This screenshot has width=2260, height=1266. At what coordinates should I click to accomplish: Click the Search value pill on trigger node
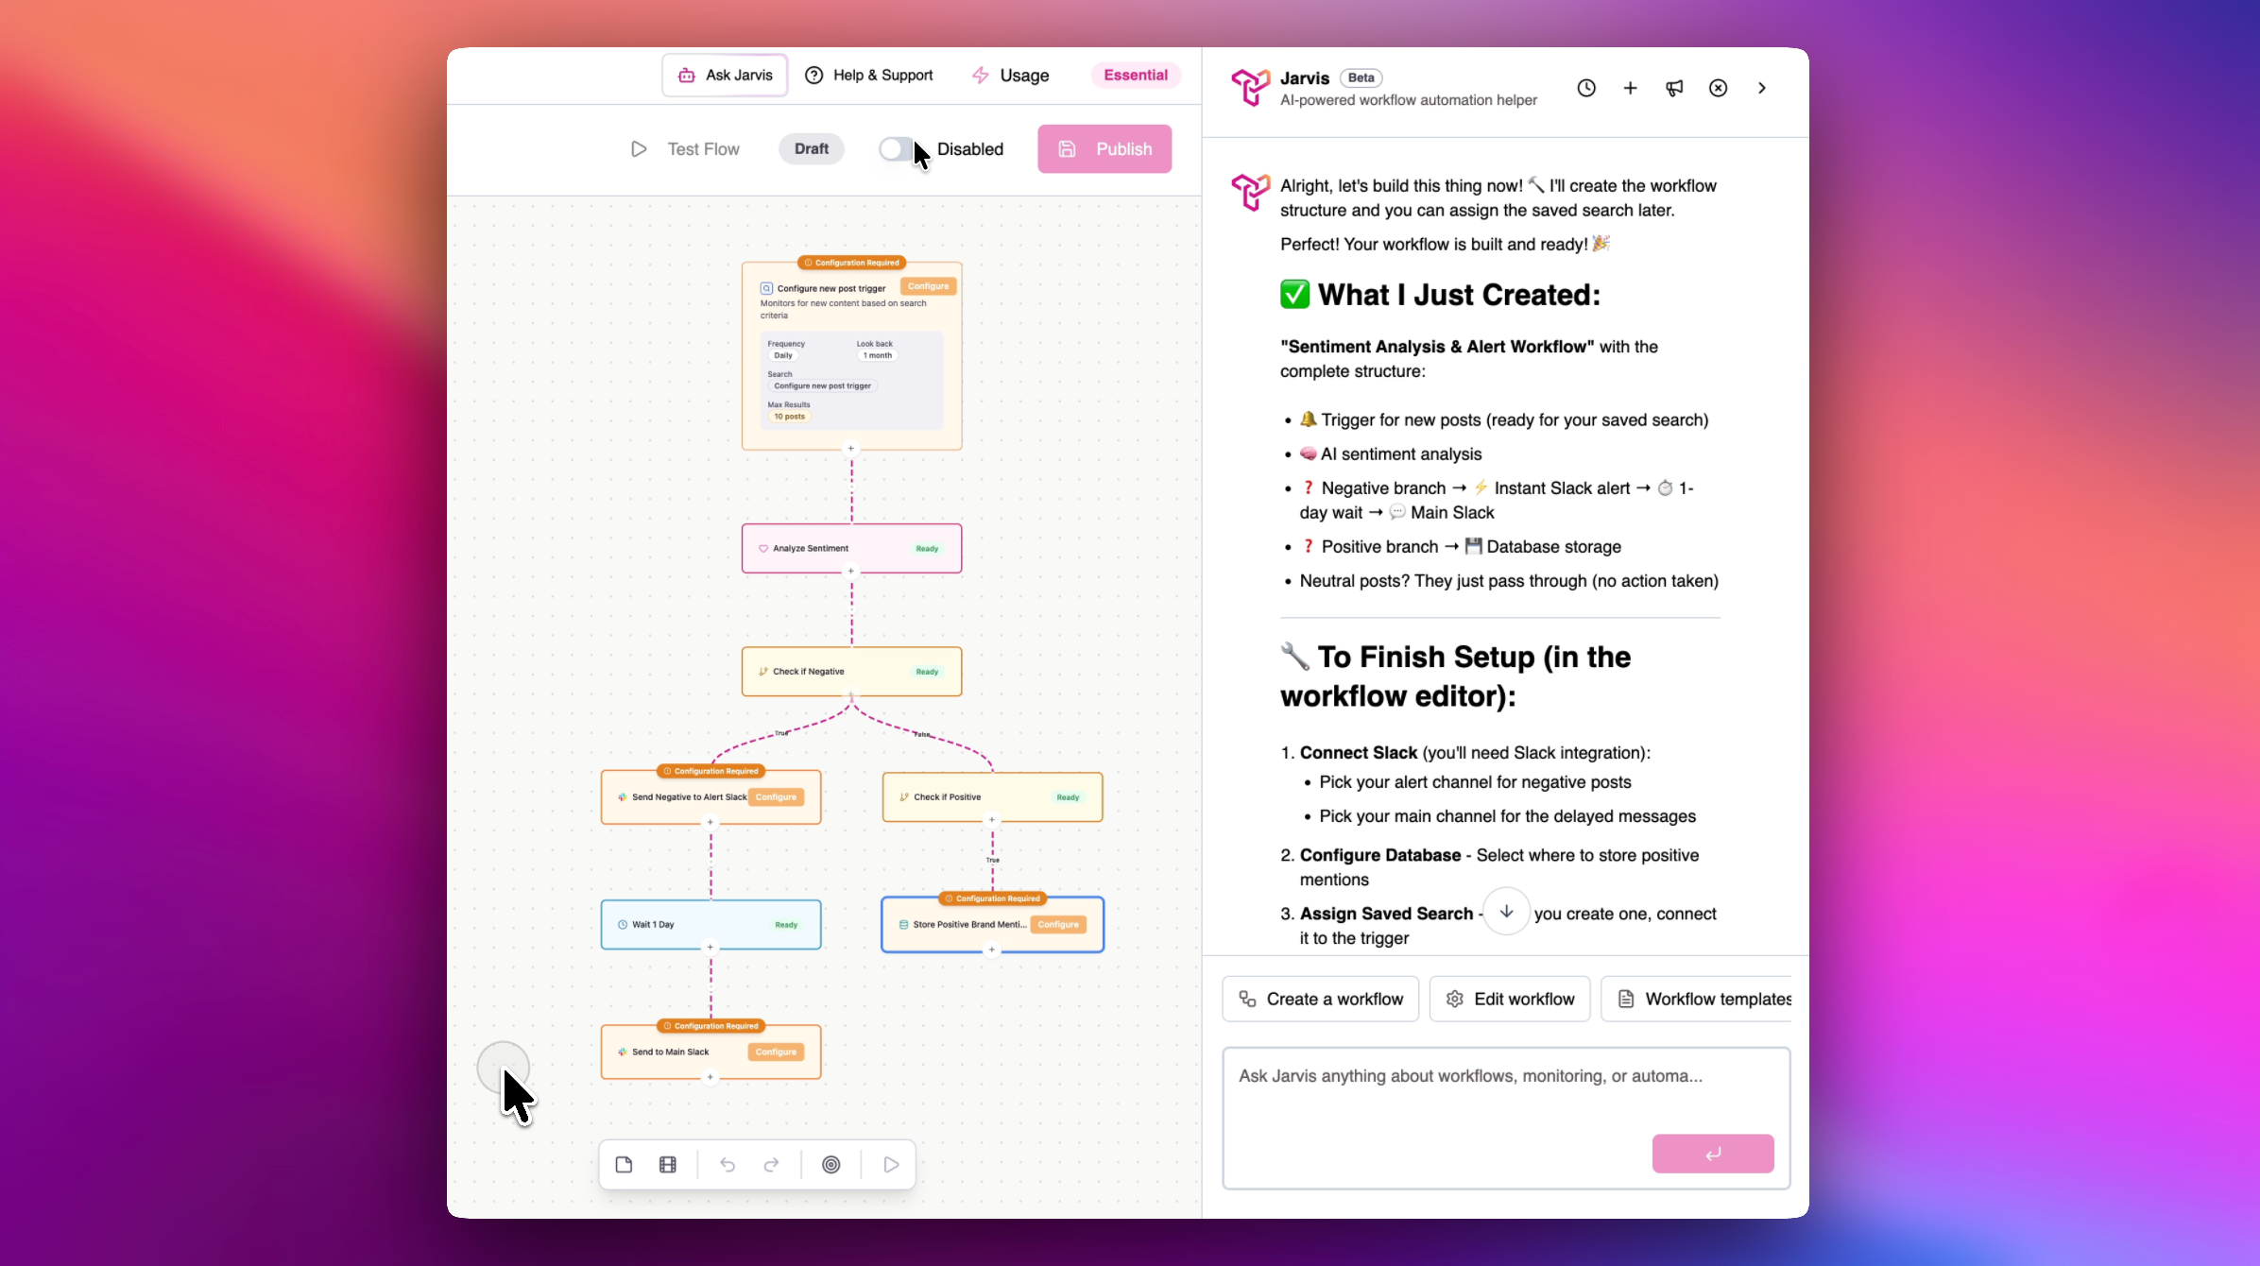coord(822,386)
